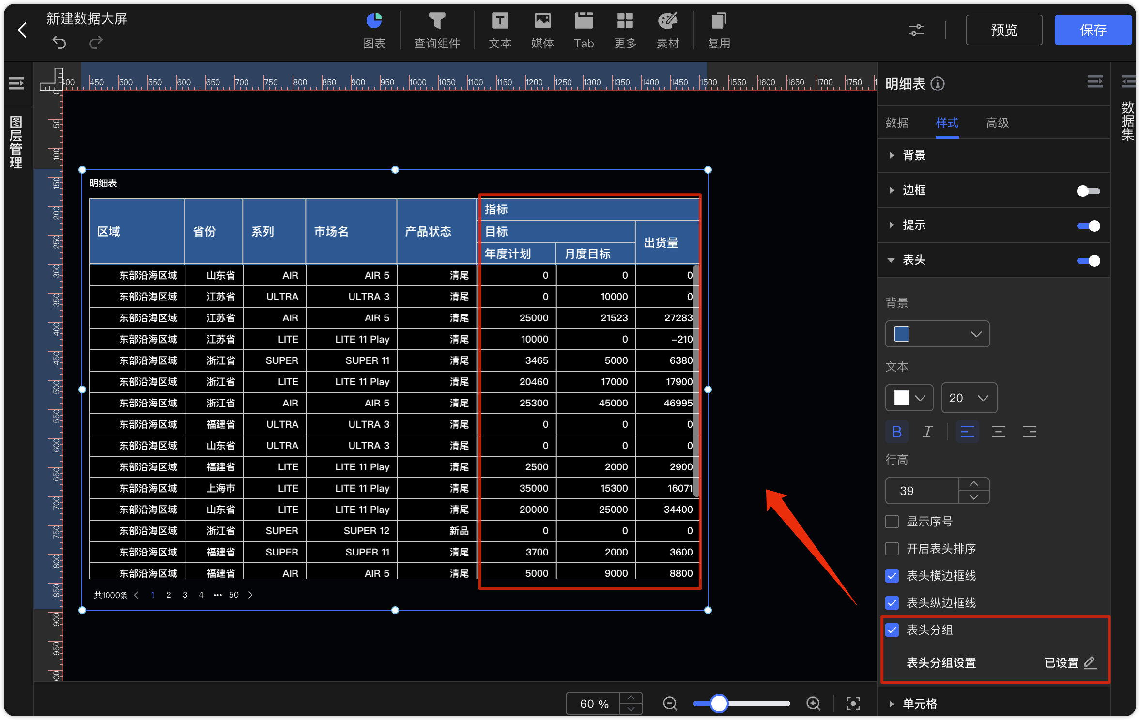The image size is (1140, 720).
Task: Align header text left
Action: (x=967, y=432)
